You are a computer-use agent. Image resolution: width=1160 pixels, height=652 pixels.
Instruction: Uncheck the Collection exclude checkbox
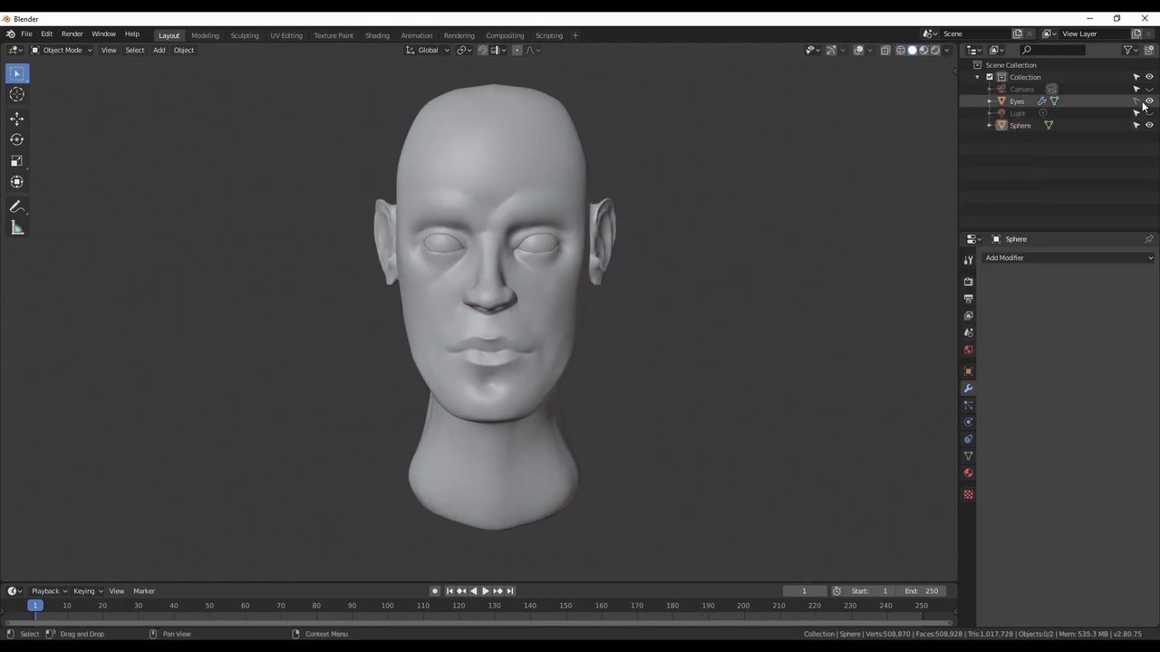990,77
